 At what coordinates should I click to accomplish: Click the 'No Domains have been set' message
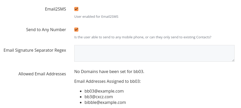pos(109,71)
